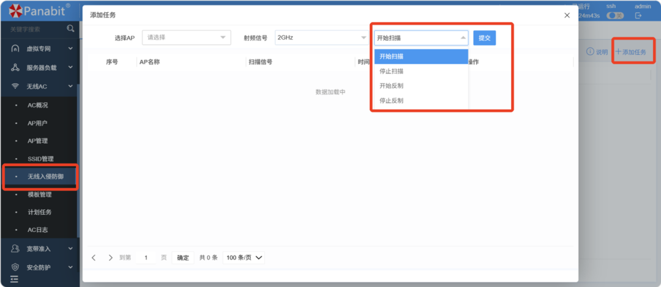Click the admin user label
Viewport: 661px width, 287px height.
[643, 6]
